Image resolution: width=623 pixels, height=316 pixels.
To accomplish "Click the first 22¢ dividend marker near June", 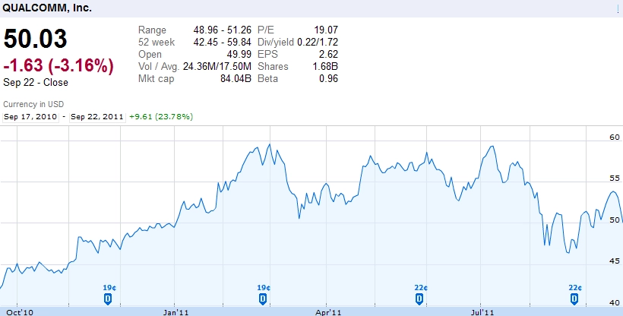I will pos(419,299).
